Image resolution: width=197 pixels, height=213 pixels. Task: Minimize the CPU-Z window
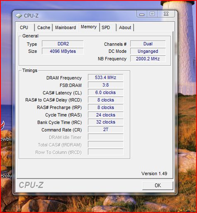142,14
